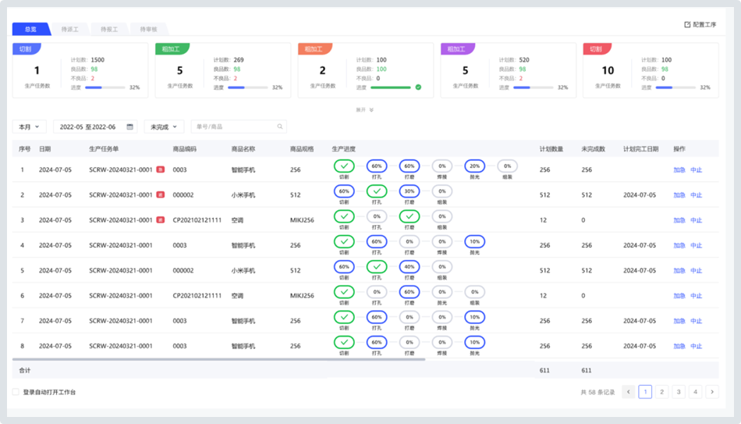Click row 1 red urgent badge
This screenshot has width=741, height=424.
161,169
